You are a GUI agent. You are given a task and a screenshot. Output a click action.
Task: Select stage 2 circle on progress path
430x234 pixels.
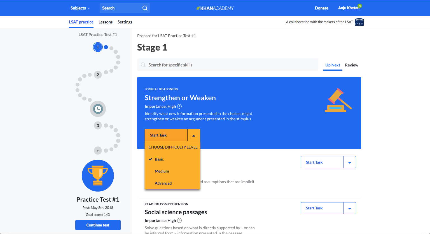pyautogui.click(x=98, y=75)
